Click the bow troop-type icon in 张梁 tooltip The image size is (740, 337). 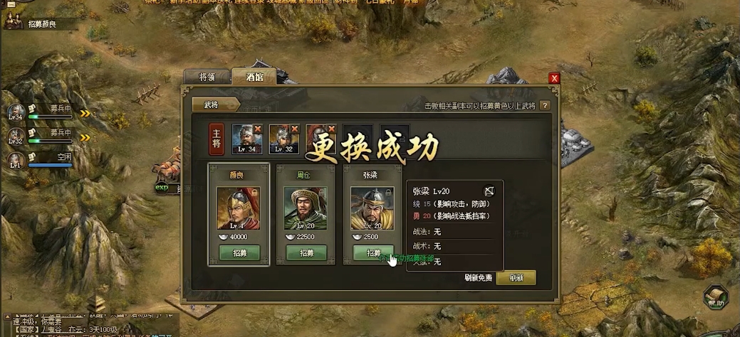(x=489, y=191)
